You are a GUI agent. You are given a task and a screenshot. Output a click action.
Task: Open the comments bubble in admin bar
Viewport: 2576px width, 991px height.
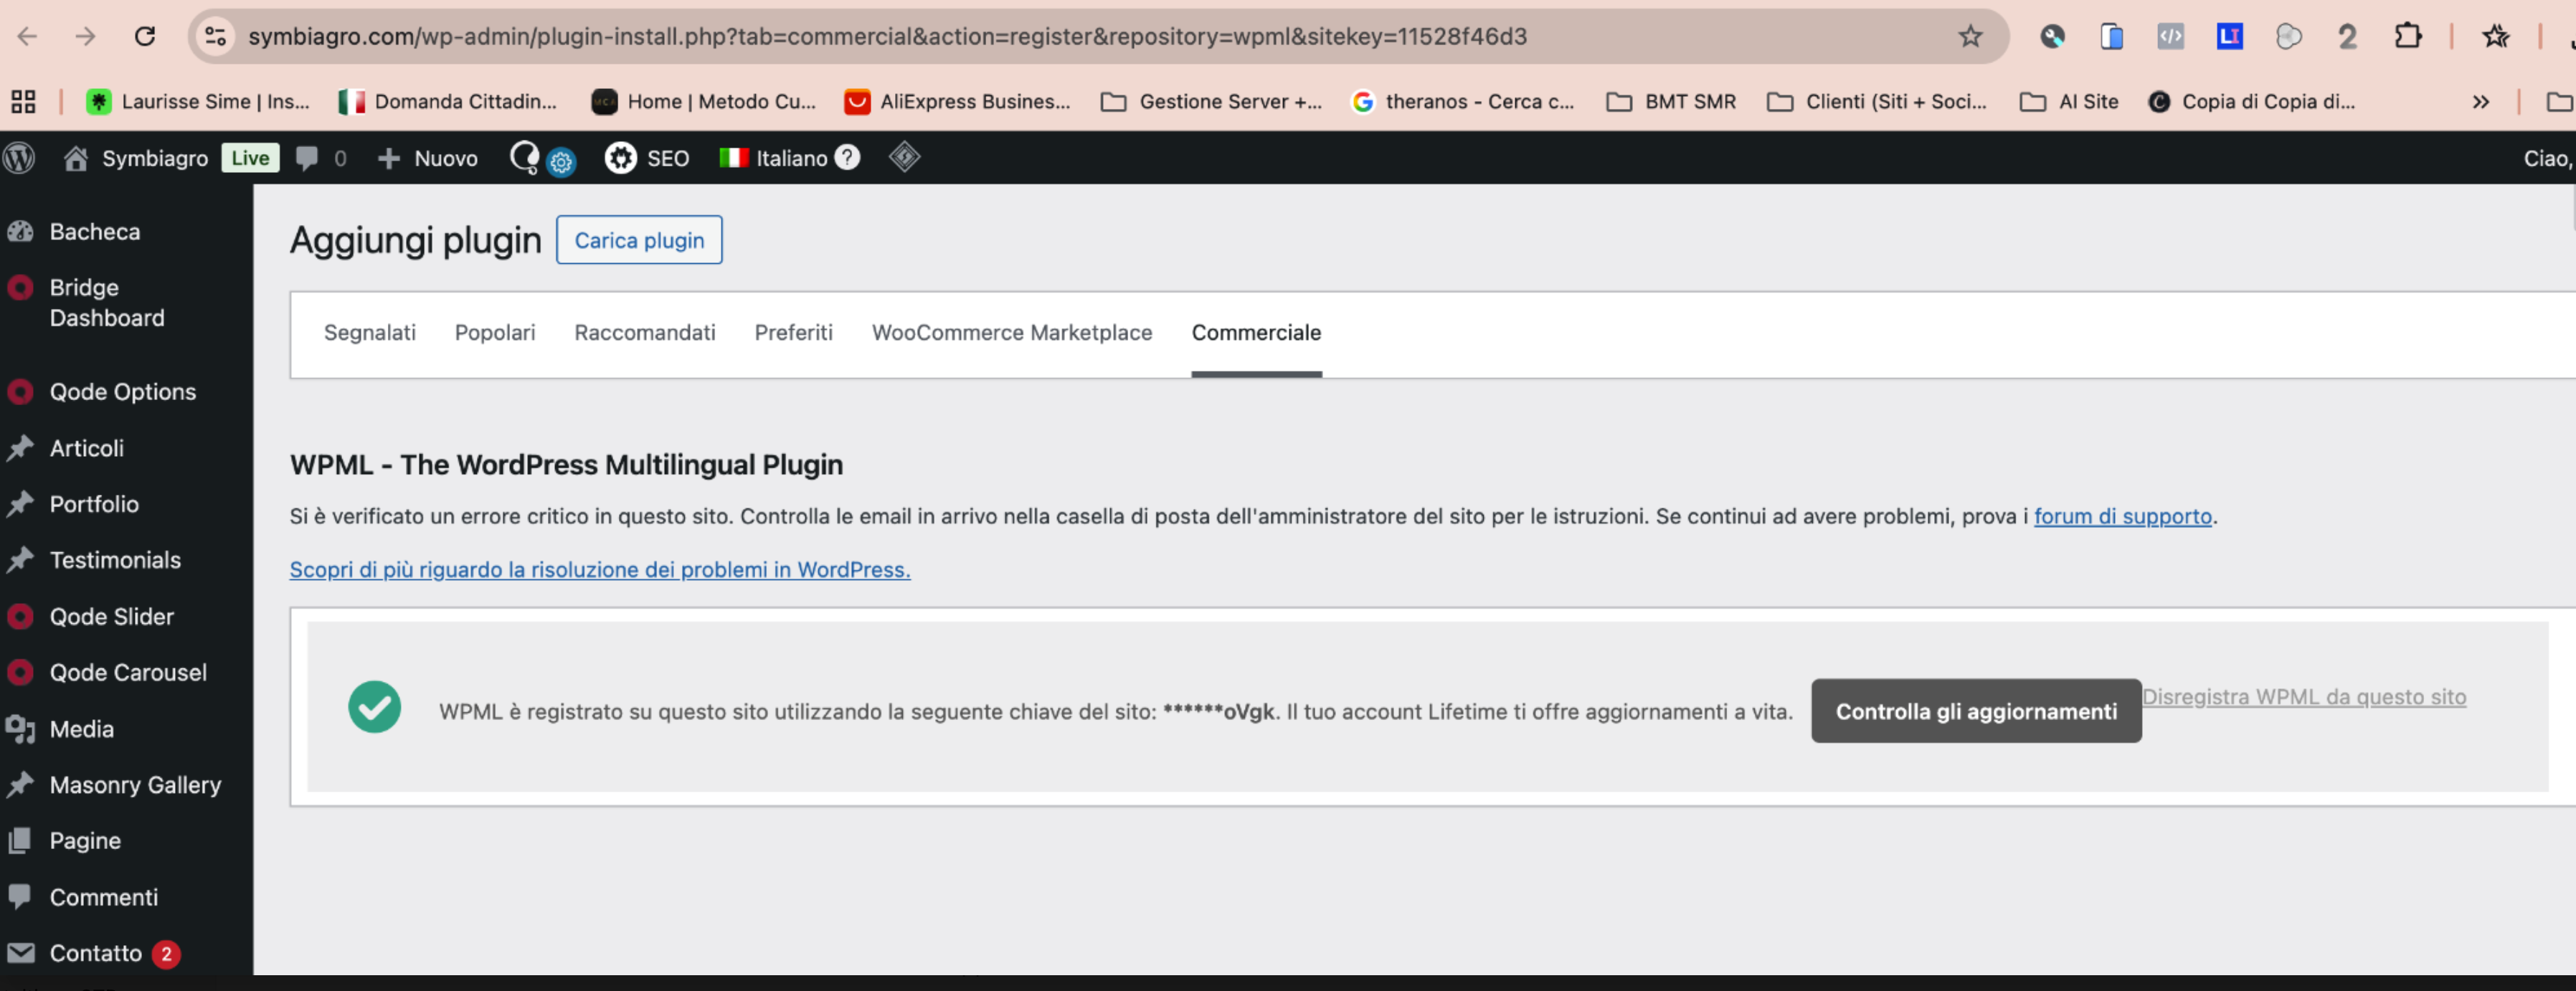coord(307,158)
